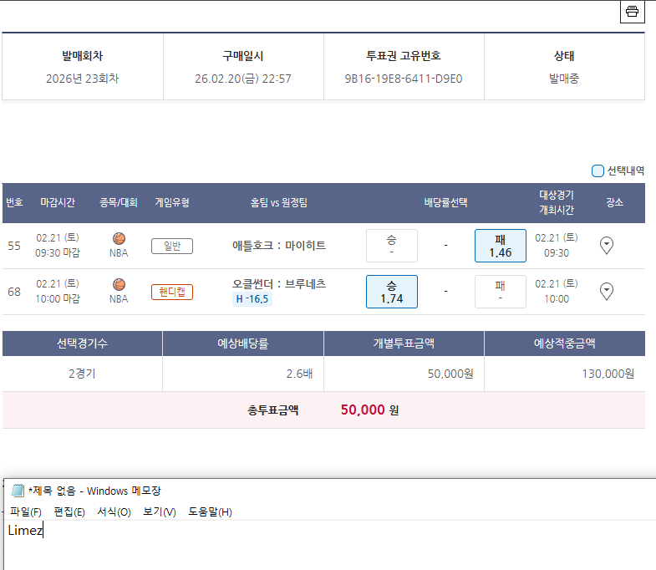Select 승 1.74 odds for 오클썬더
656x570 pixels.
click(391, 291)
